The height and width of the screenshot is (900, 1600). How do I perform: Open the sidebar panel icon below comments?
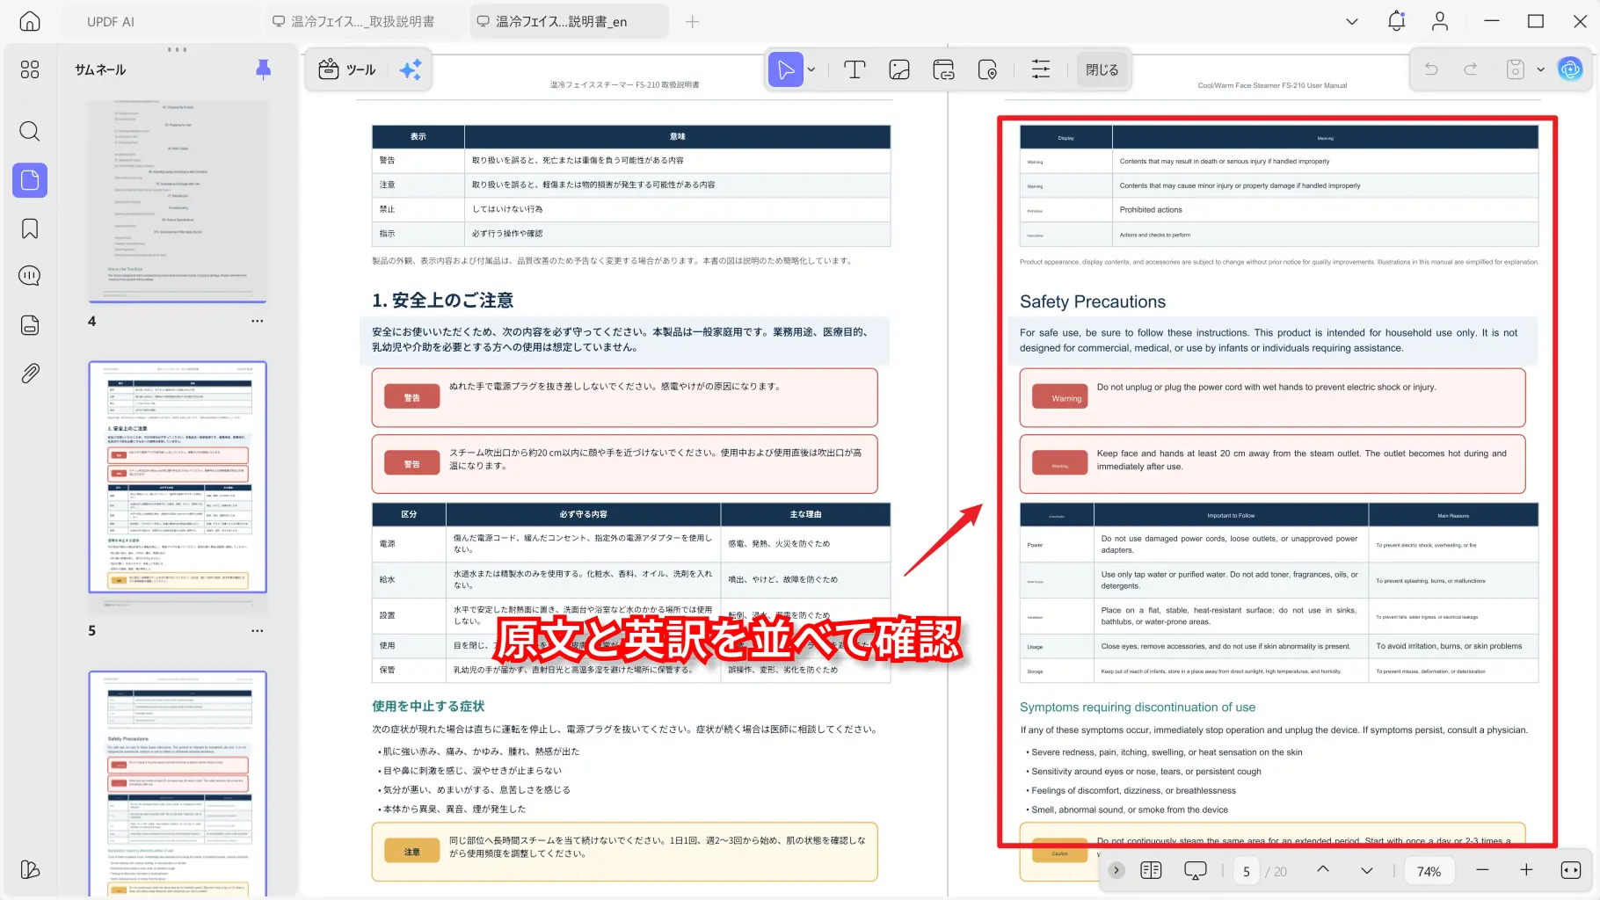coord(30,324)
